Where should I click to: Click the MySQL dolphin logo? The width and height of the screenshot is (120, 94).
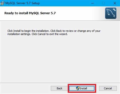111,13
